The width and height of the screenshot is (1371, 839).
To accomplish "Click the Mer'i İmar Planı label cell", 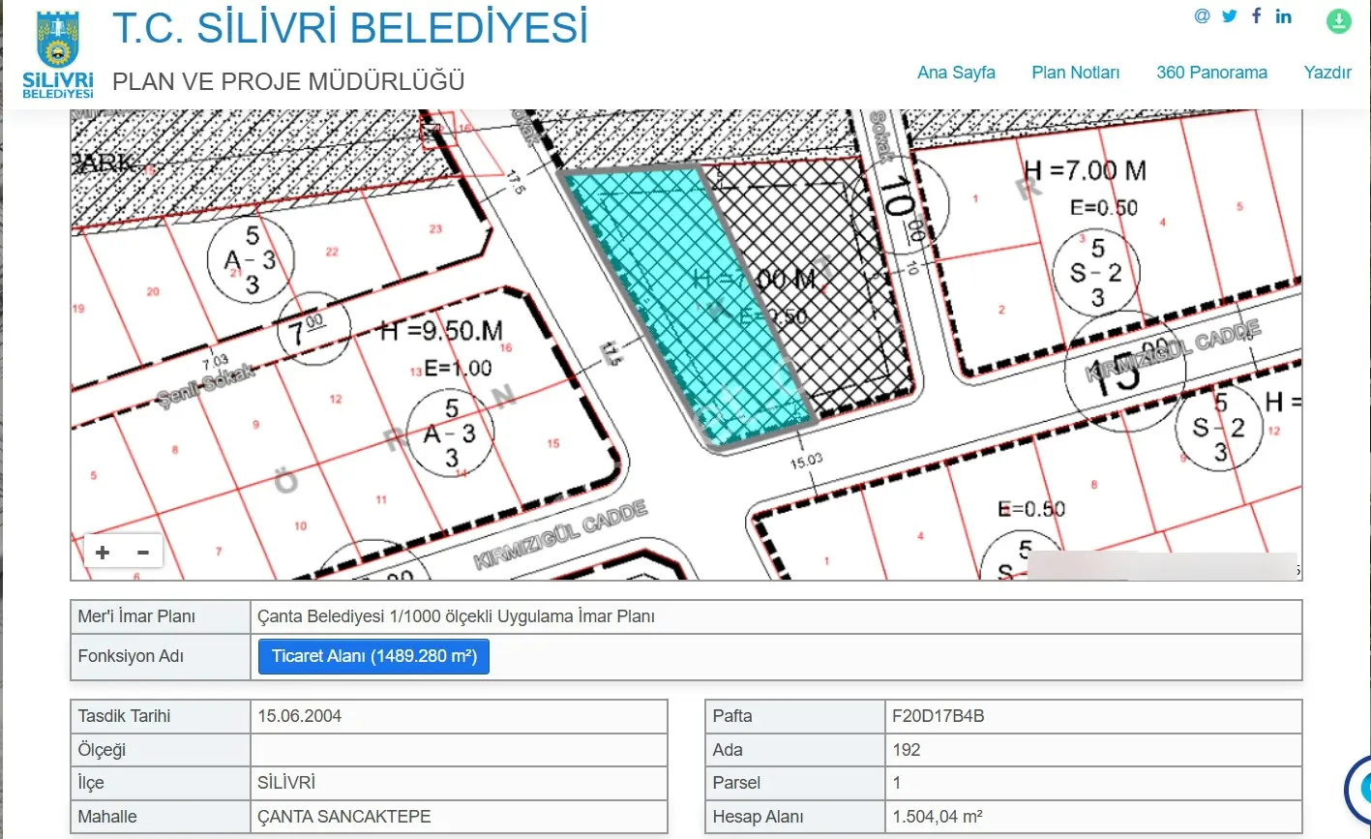I will 161,616.
